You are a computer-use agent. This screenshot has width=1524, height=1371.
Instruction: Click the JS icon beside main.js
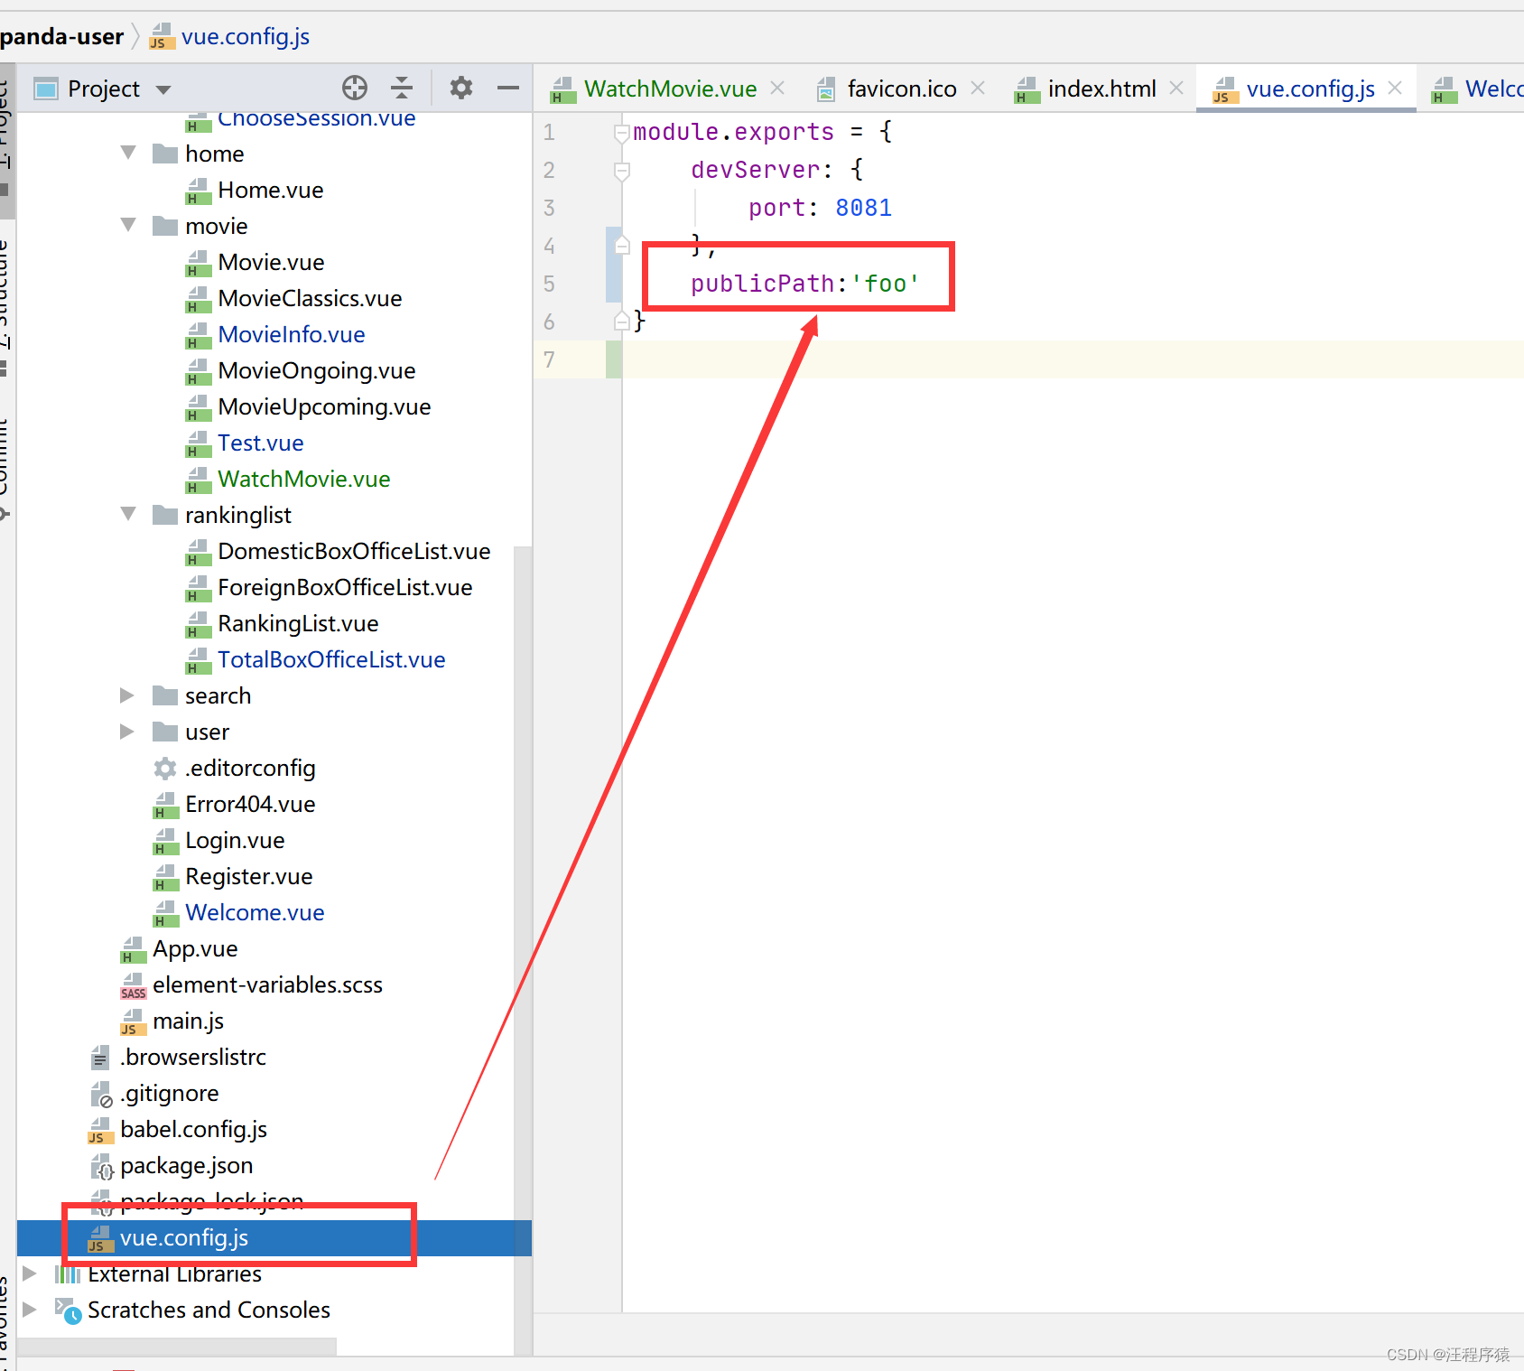(x=133, y=1021)
